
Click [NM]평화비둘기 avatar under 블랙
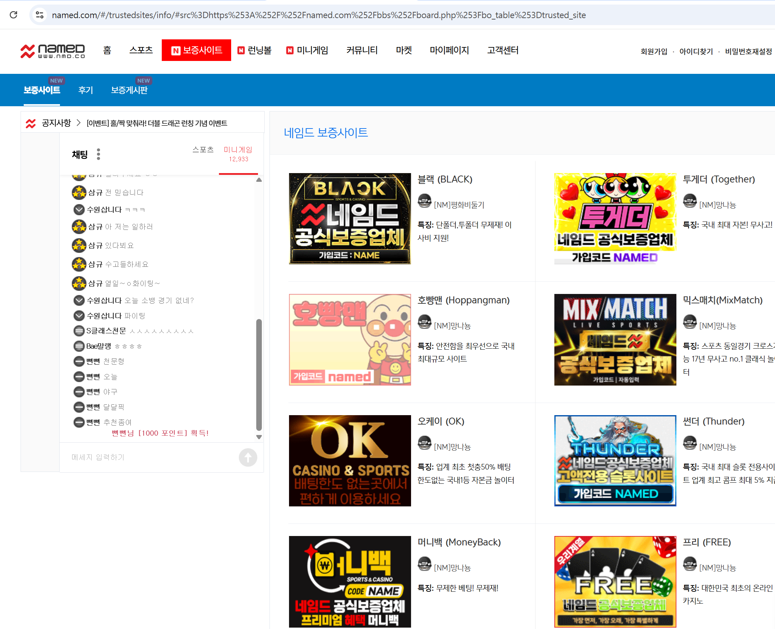[x=424, y=201]
